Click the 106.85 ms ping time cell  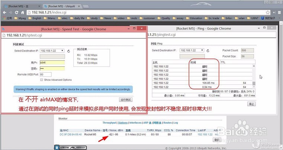coord(208,83)
